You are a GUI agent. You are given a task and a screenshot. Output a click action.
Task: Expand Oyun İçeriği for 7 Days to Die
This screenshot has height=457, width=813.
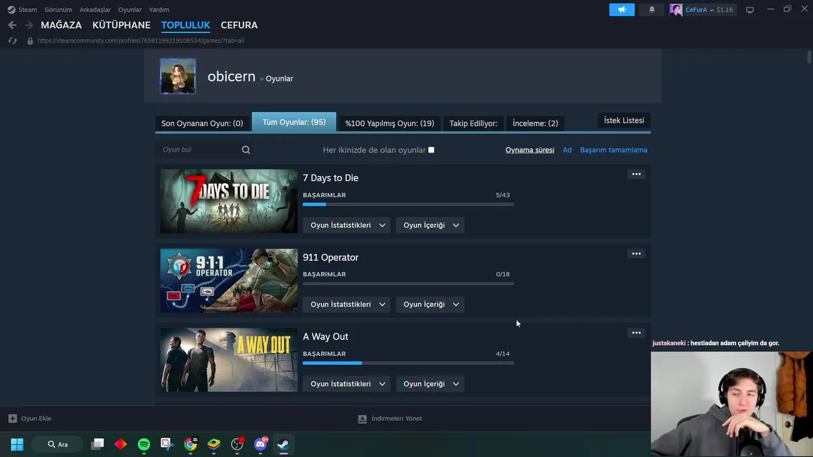[x=431, y=225]
